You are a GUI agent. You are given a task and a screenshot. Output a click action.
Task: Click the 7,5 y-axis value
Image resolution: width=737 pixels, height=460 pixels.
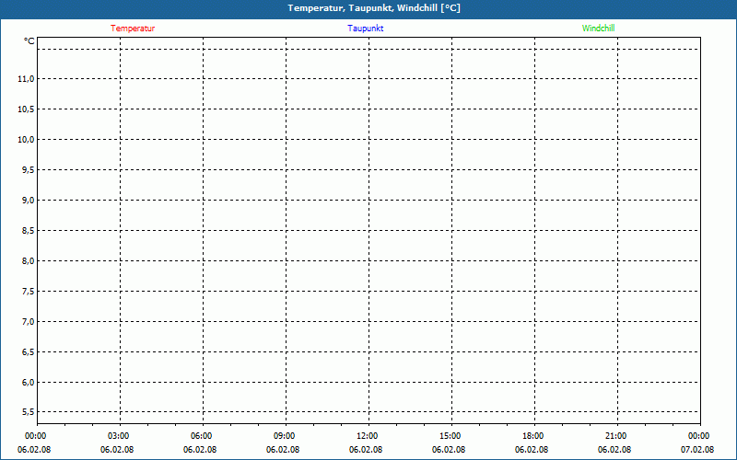click(x=29, y=292)
